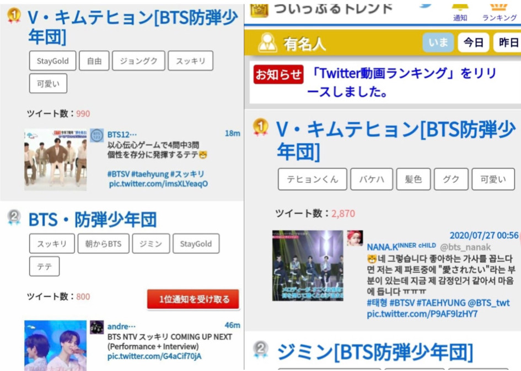This screenshot has height=371, width=521.
Task: Open the BTS12… username link
Action: click(122, 134)
